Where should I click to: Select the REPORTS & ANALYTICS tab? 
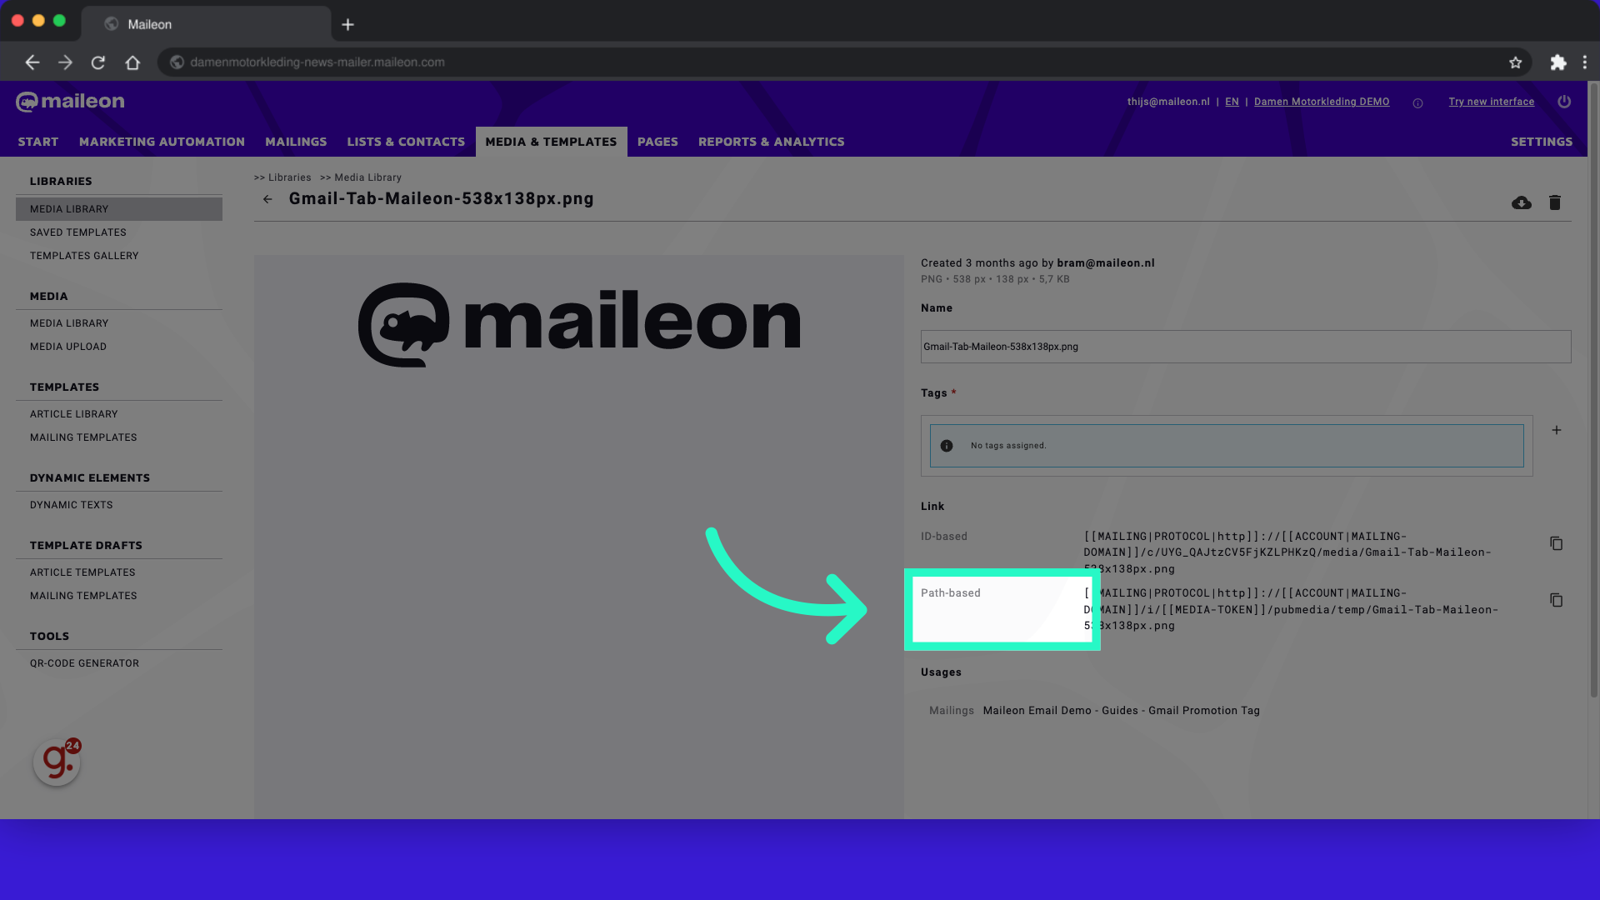[x=770, y=142]
